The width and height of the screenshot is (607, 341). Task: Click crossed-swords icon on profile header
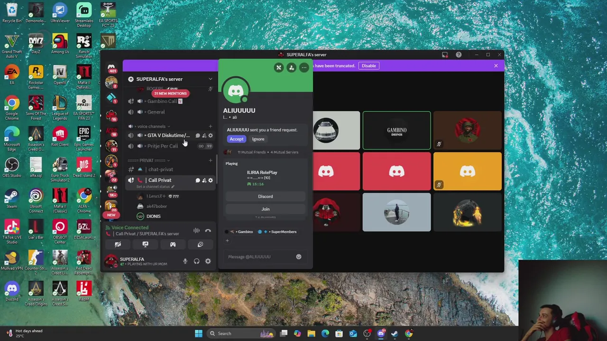click(279, 68)
